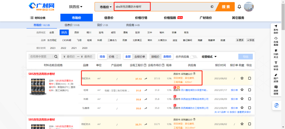Open 在线客服 support sidebar item
This screenshot has height=129, width=285.
(276, 42)
